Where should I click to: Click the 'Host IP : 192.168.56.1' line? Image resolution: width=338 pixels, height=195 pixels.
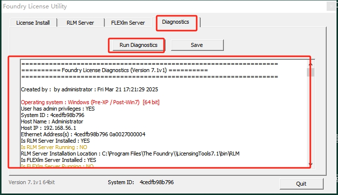[48, 128]
